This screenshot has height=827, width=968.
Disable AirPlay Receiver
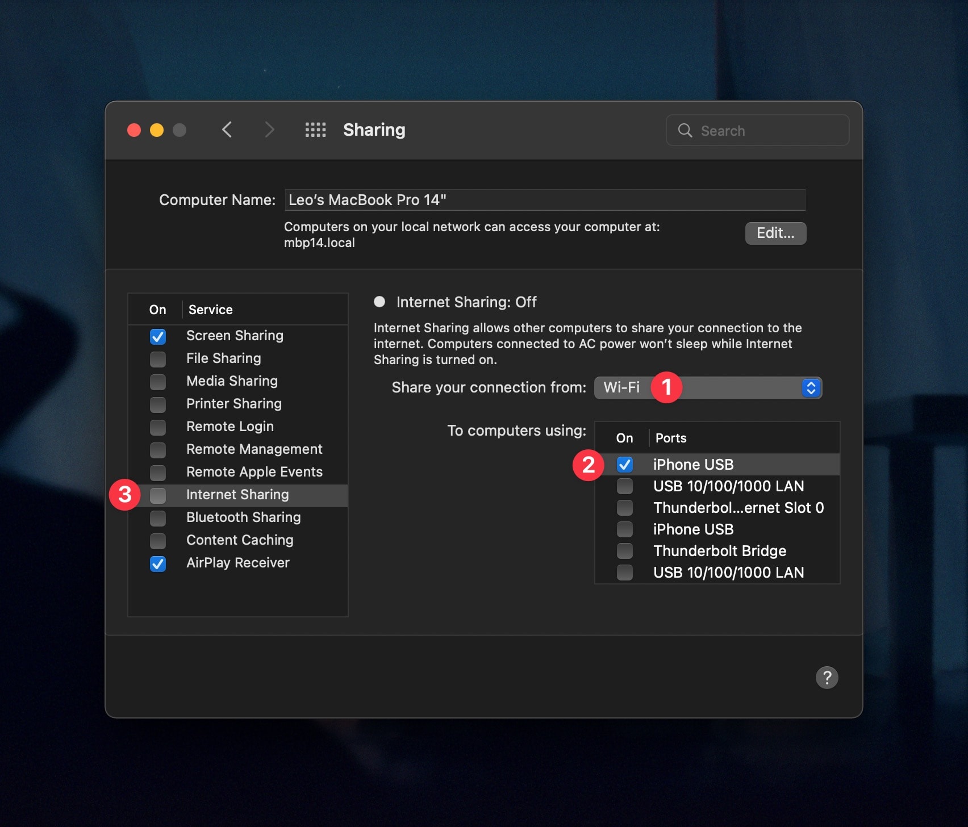(x=157, y=563)
